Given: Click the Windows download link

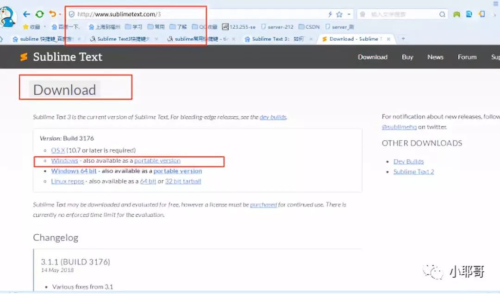Looking at the screenshot, I should point(64,161).
